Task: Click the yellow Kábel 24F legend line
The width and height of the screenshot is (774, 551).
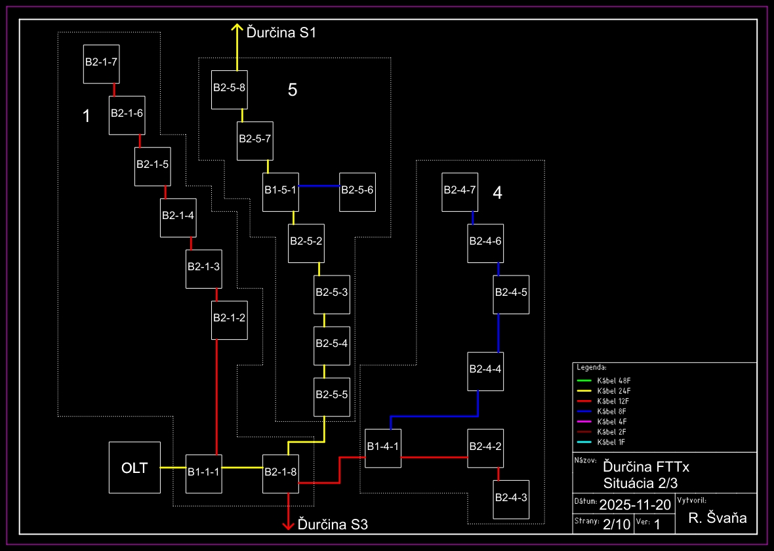Action: 584,391
